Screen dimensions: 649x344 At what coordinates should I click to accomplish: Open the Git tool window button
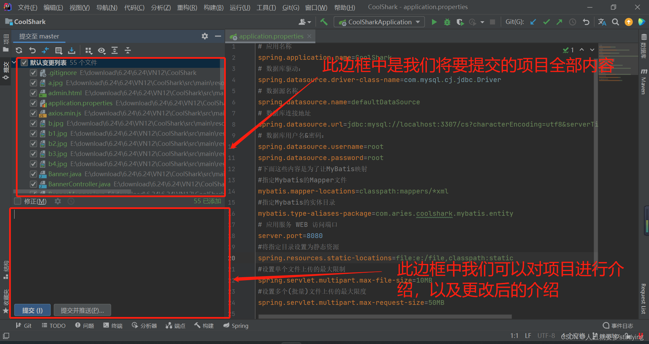coord(24,326)
